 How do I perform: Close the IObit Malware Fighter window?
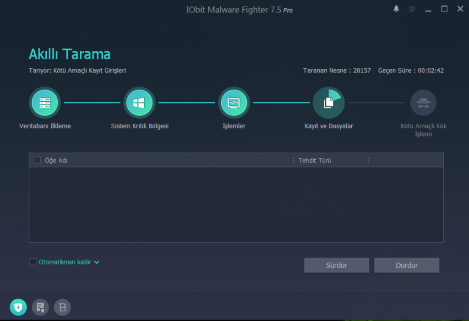pyautogui.click(x=460, y=9)
